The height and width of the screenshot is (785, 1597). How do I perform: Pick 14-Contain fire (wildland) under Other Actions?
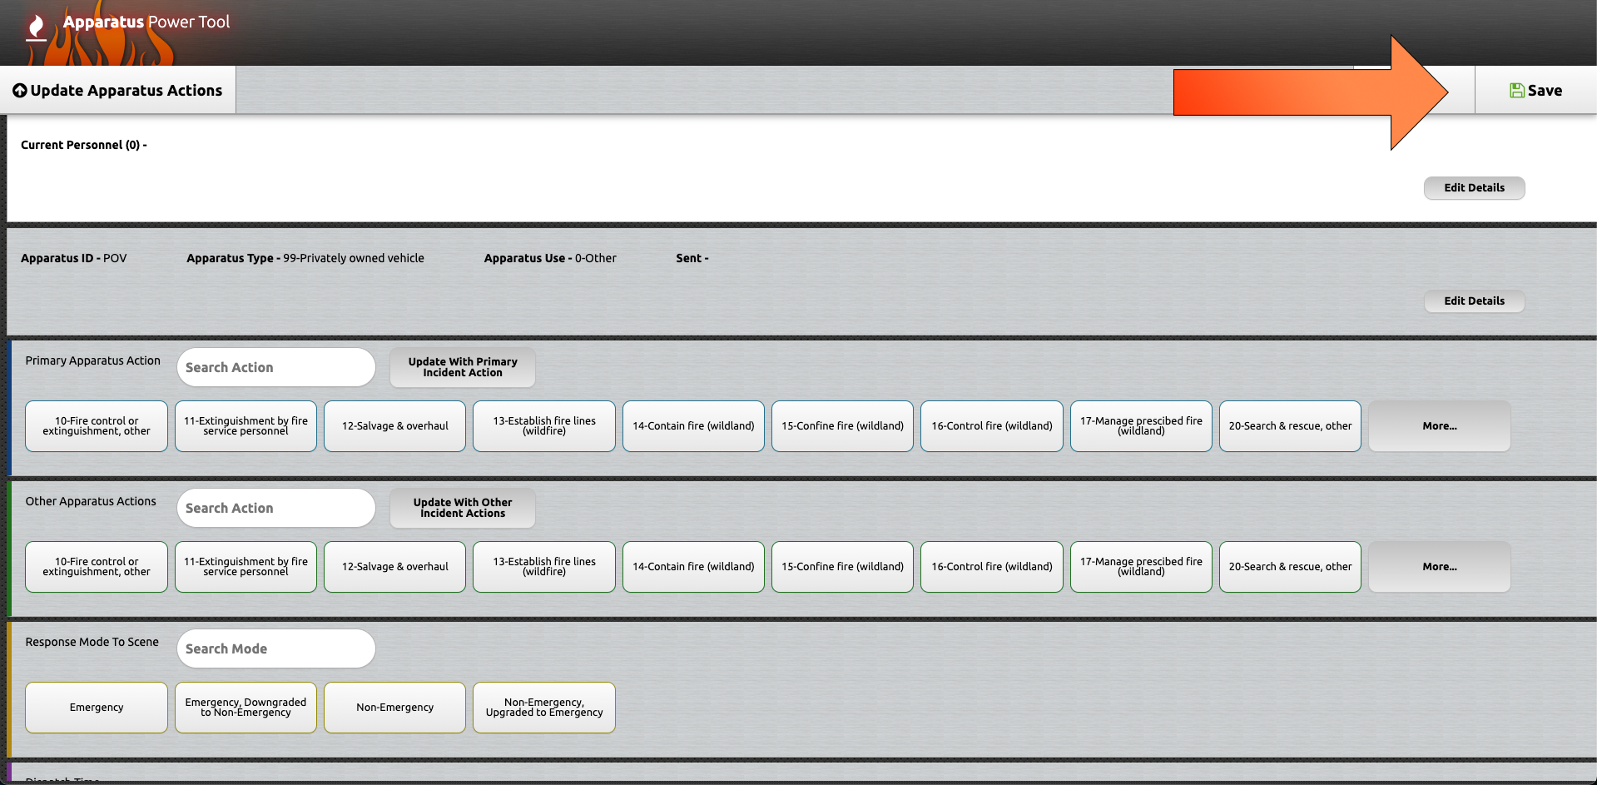pyautogui.click(x=692, y=567)
